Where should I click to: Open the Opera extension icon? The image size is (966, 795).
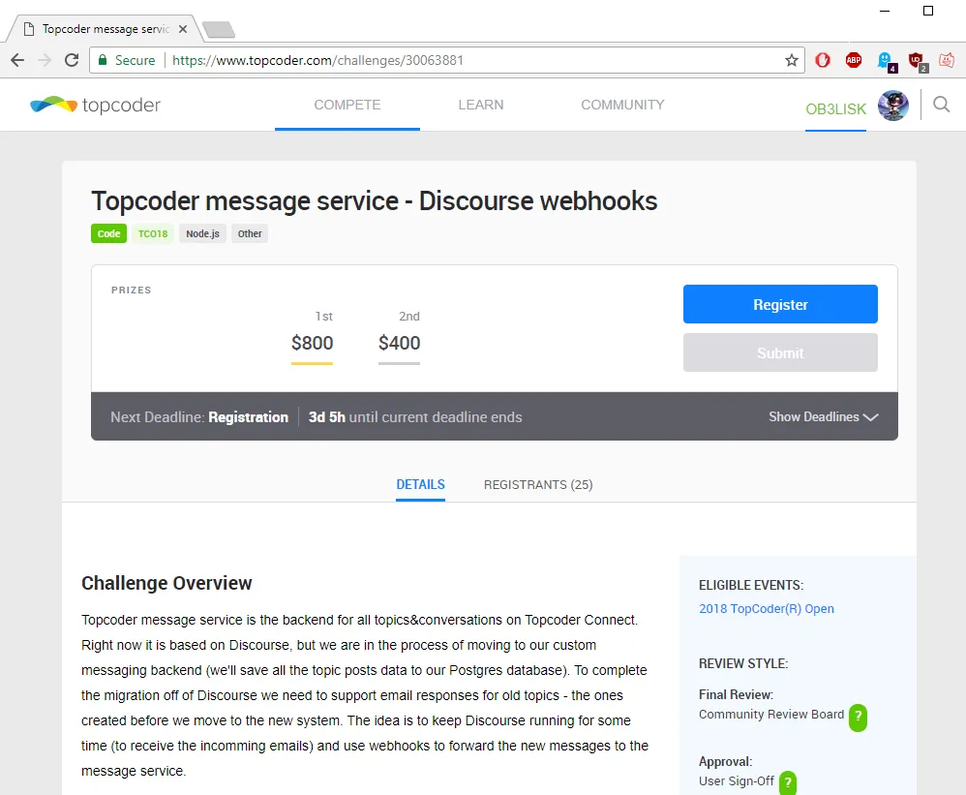pos(823,60)
